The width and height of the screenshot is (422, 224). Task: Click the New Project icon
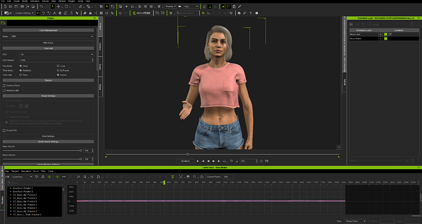[5, 7]
